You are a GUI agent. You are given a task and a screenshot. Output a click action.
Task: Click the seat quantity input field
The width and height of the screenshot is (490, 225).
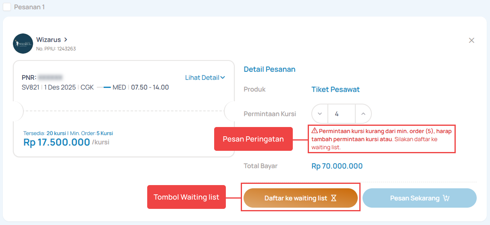click(x=341, y=114)
